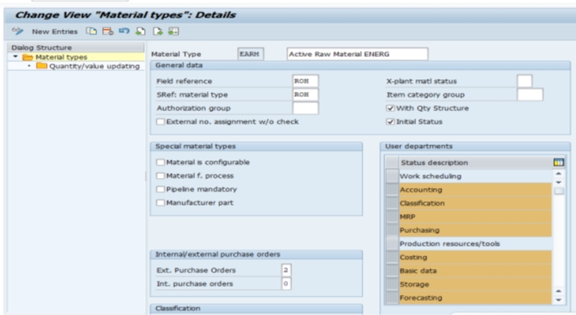Click the SRef: material type input

click(x=306, y=94)
